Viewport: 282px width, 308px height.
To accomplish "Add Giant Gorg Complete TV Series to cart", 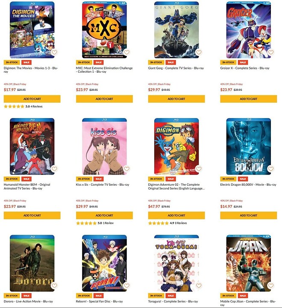I will click(176, 99).
